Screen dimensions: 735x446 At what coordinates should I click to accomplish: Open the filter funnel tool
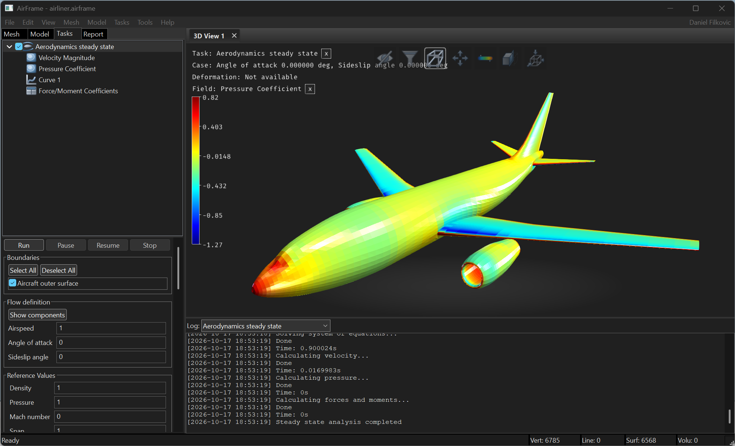[410, 58]
